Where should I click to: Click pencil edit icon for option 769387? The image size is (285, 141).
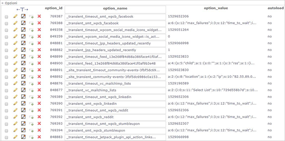click(15, 16)
